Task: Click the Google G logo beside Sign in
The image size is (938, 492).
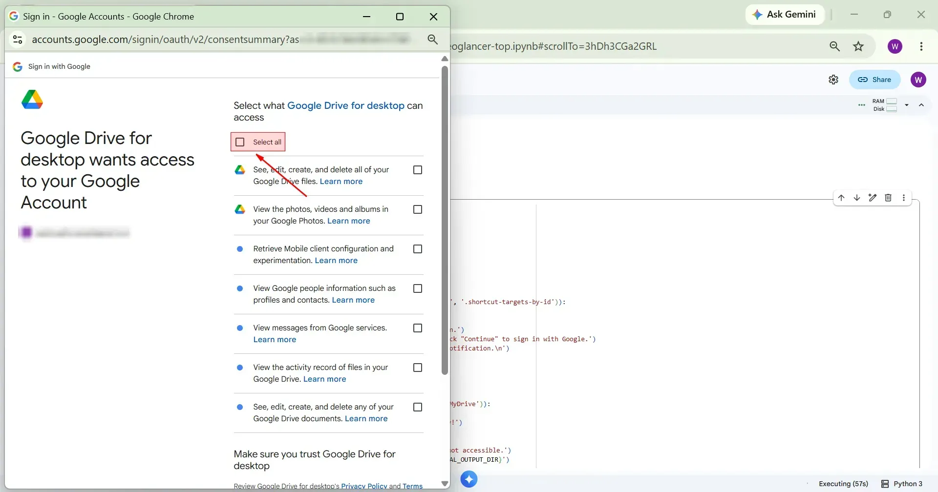Action: [18, 66]
